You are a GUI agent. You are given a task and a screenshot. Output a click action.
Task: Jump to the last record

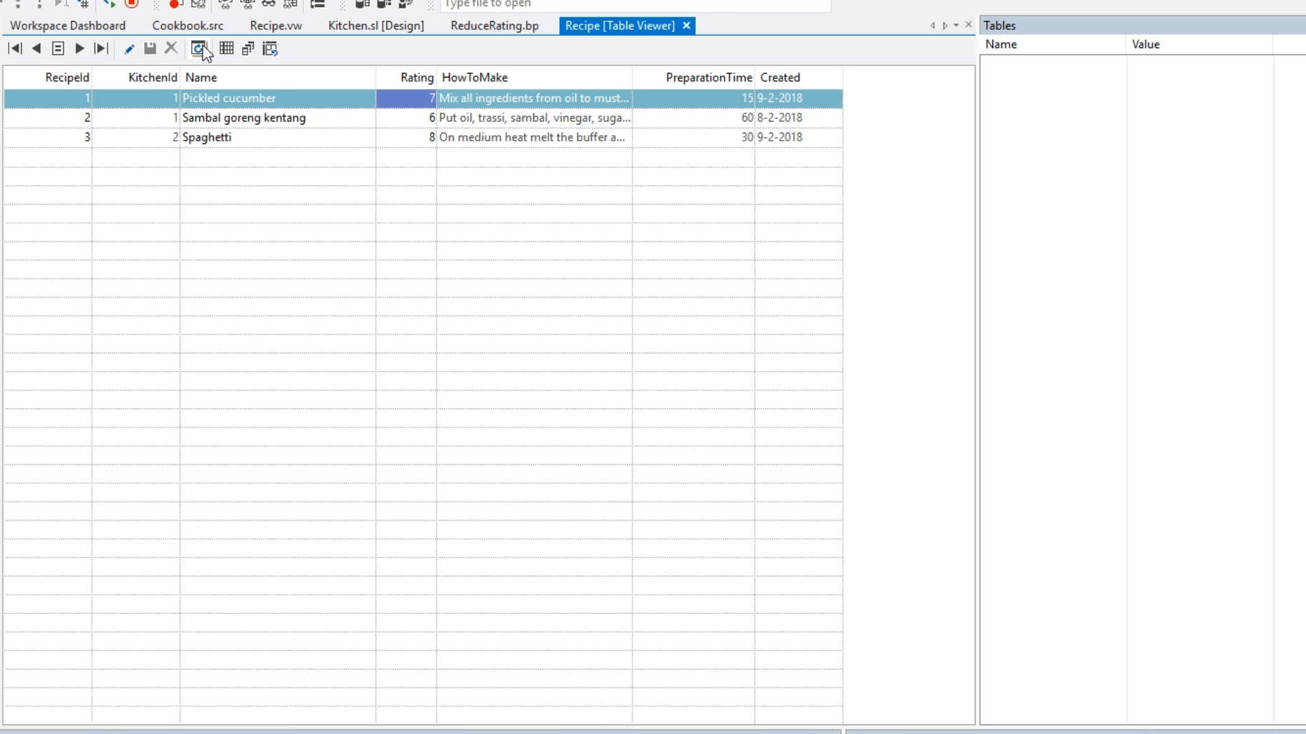101,49
